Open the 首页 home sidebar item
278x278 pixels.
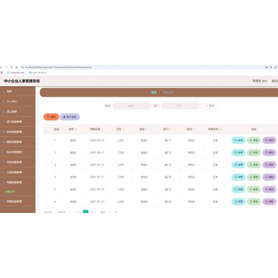click(x=18, y=91)
